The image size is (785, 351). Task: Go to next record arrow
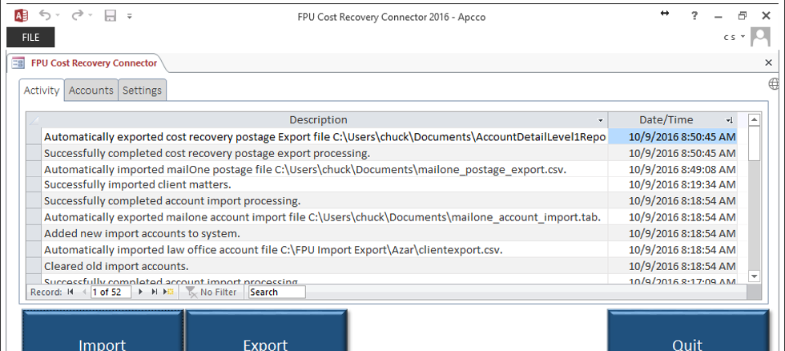[x=140, y=292]
